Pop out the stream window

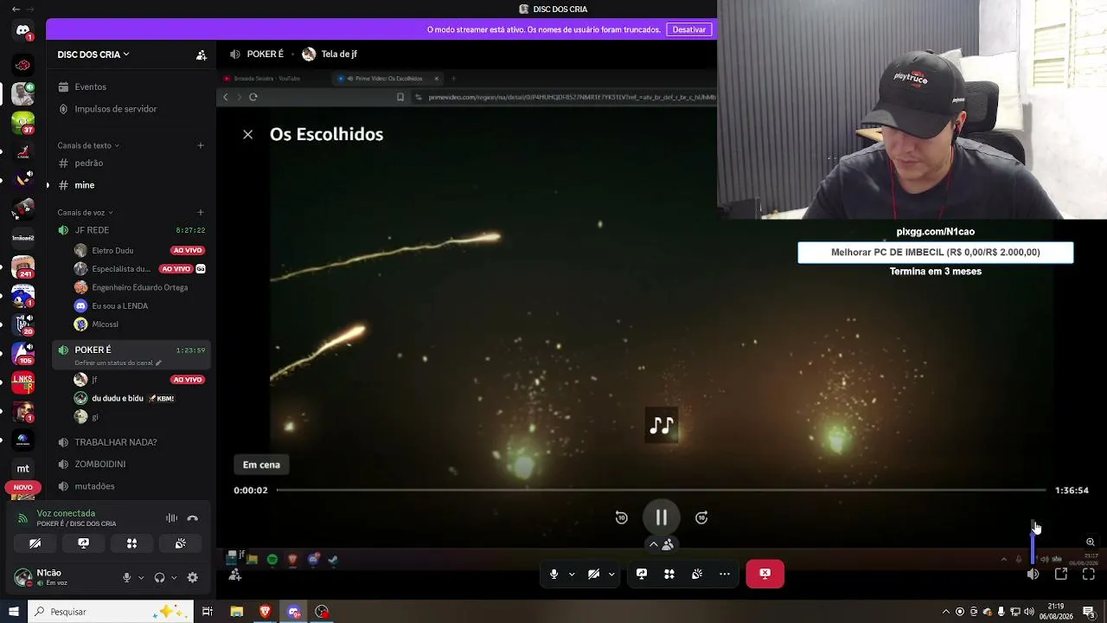1061,574
